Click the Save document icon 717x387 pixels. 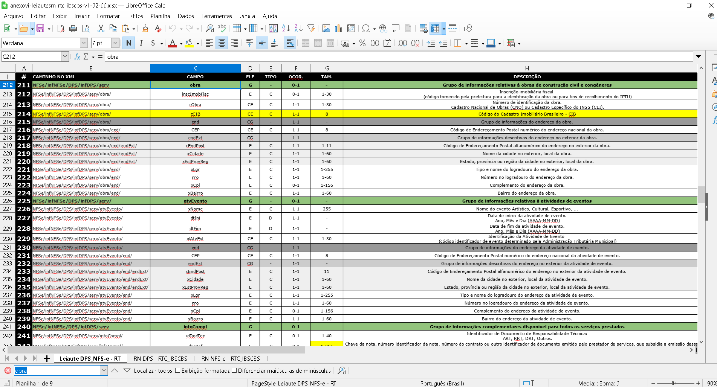(40, 29)
